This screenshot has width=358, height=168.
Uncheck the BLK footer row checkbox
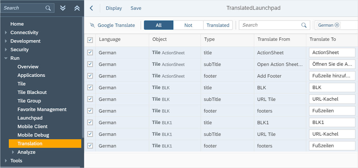point(90,111)
